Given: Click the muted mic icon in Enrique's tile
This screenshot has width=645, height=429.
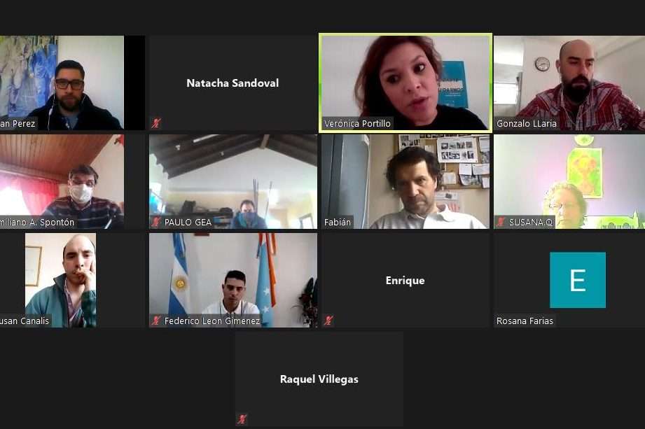Looking at the screenshot, I should pyautogui.click(x=328, y=320).
